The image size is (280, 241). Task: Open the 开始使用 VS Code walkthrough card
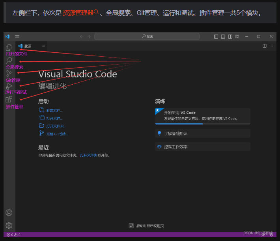coord(202,115)
